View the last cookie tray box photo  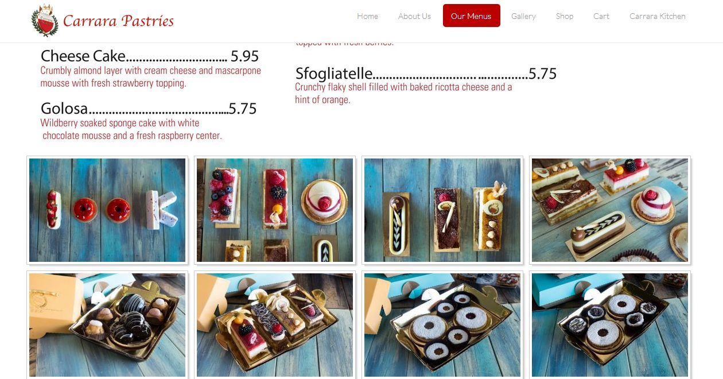(x=610, y=325)
